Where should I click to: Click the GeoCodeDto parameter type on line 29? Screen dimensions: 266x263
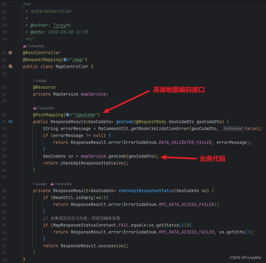[181, 122]
